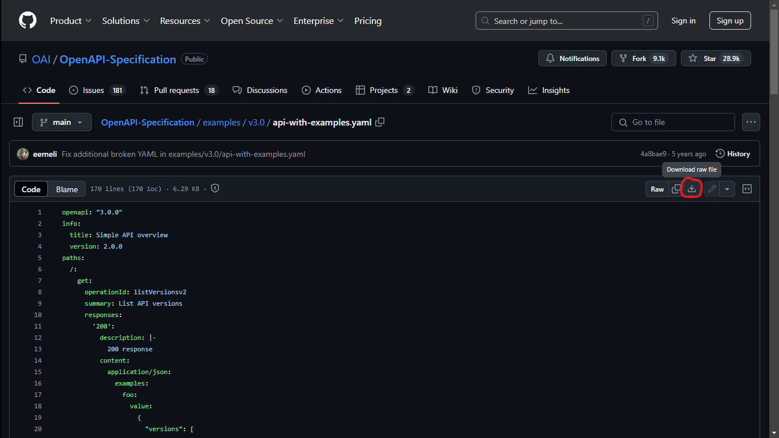Open the Discussions tab
Screen dimensions: 779x438
click(260, 90)
